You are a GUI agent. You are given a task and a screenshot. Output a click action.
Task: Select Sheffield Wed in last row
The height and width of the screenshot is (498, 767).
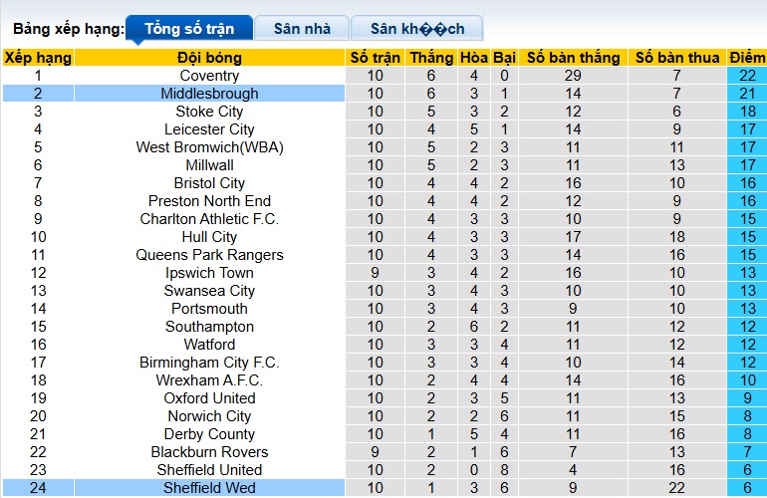pos(209,488)
